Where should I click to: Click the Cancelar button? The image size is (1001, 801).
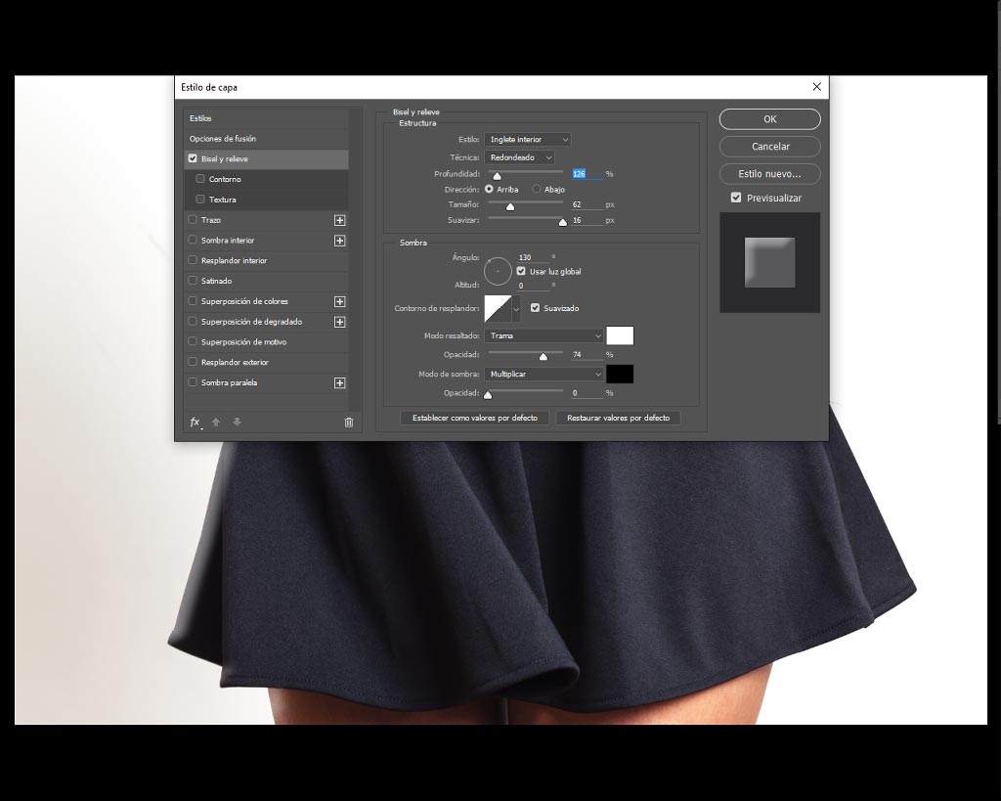click(x=770, y=147)
